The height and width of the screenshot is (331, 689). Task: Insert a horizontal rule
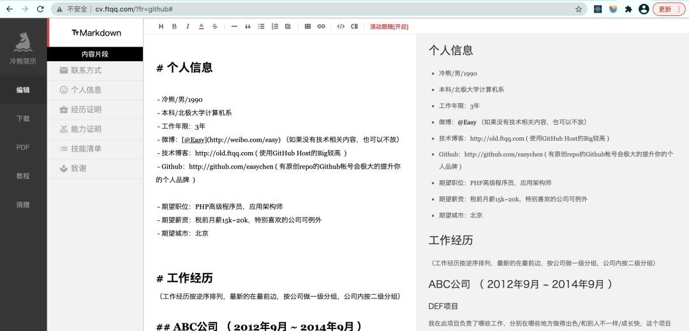pyautogui.click(x=234, y=26)
